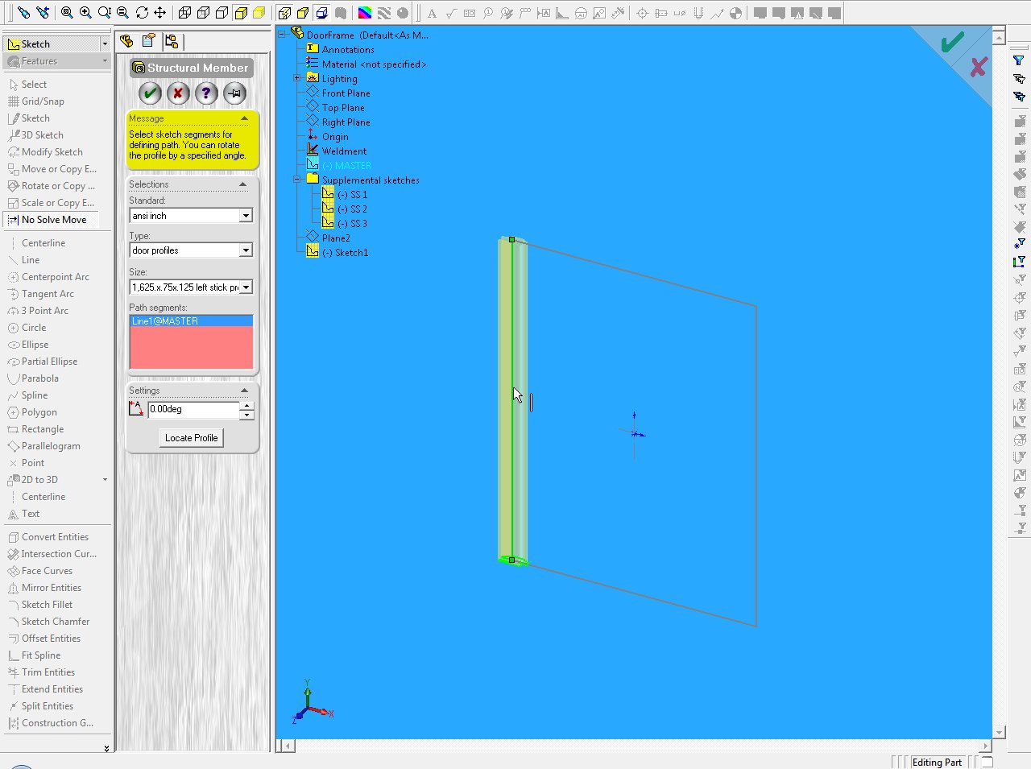Click the rainbow color display icon
The width and height of the screenshot is (1031, 769).
coord(365,13)
